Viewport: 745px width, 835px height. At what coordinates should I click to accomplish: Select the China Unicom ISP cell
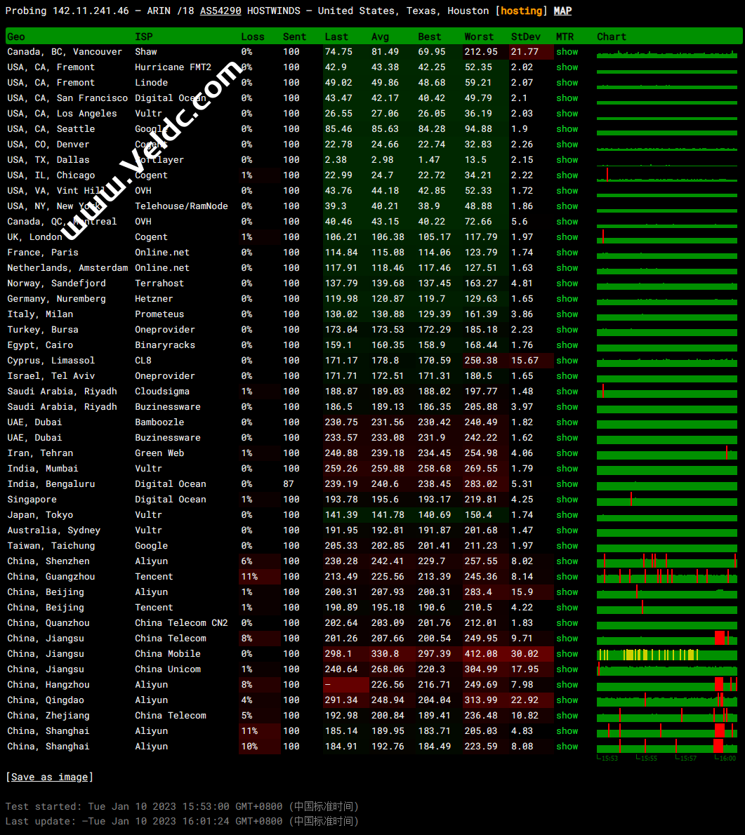(x=168, y=669)
